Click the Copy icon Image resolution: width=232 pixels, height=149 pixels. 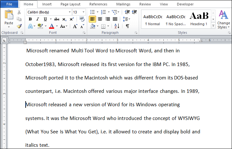(x=19, y=19)
